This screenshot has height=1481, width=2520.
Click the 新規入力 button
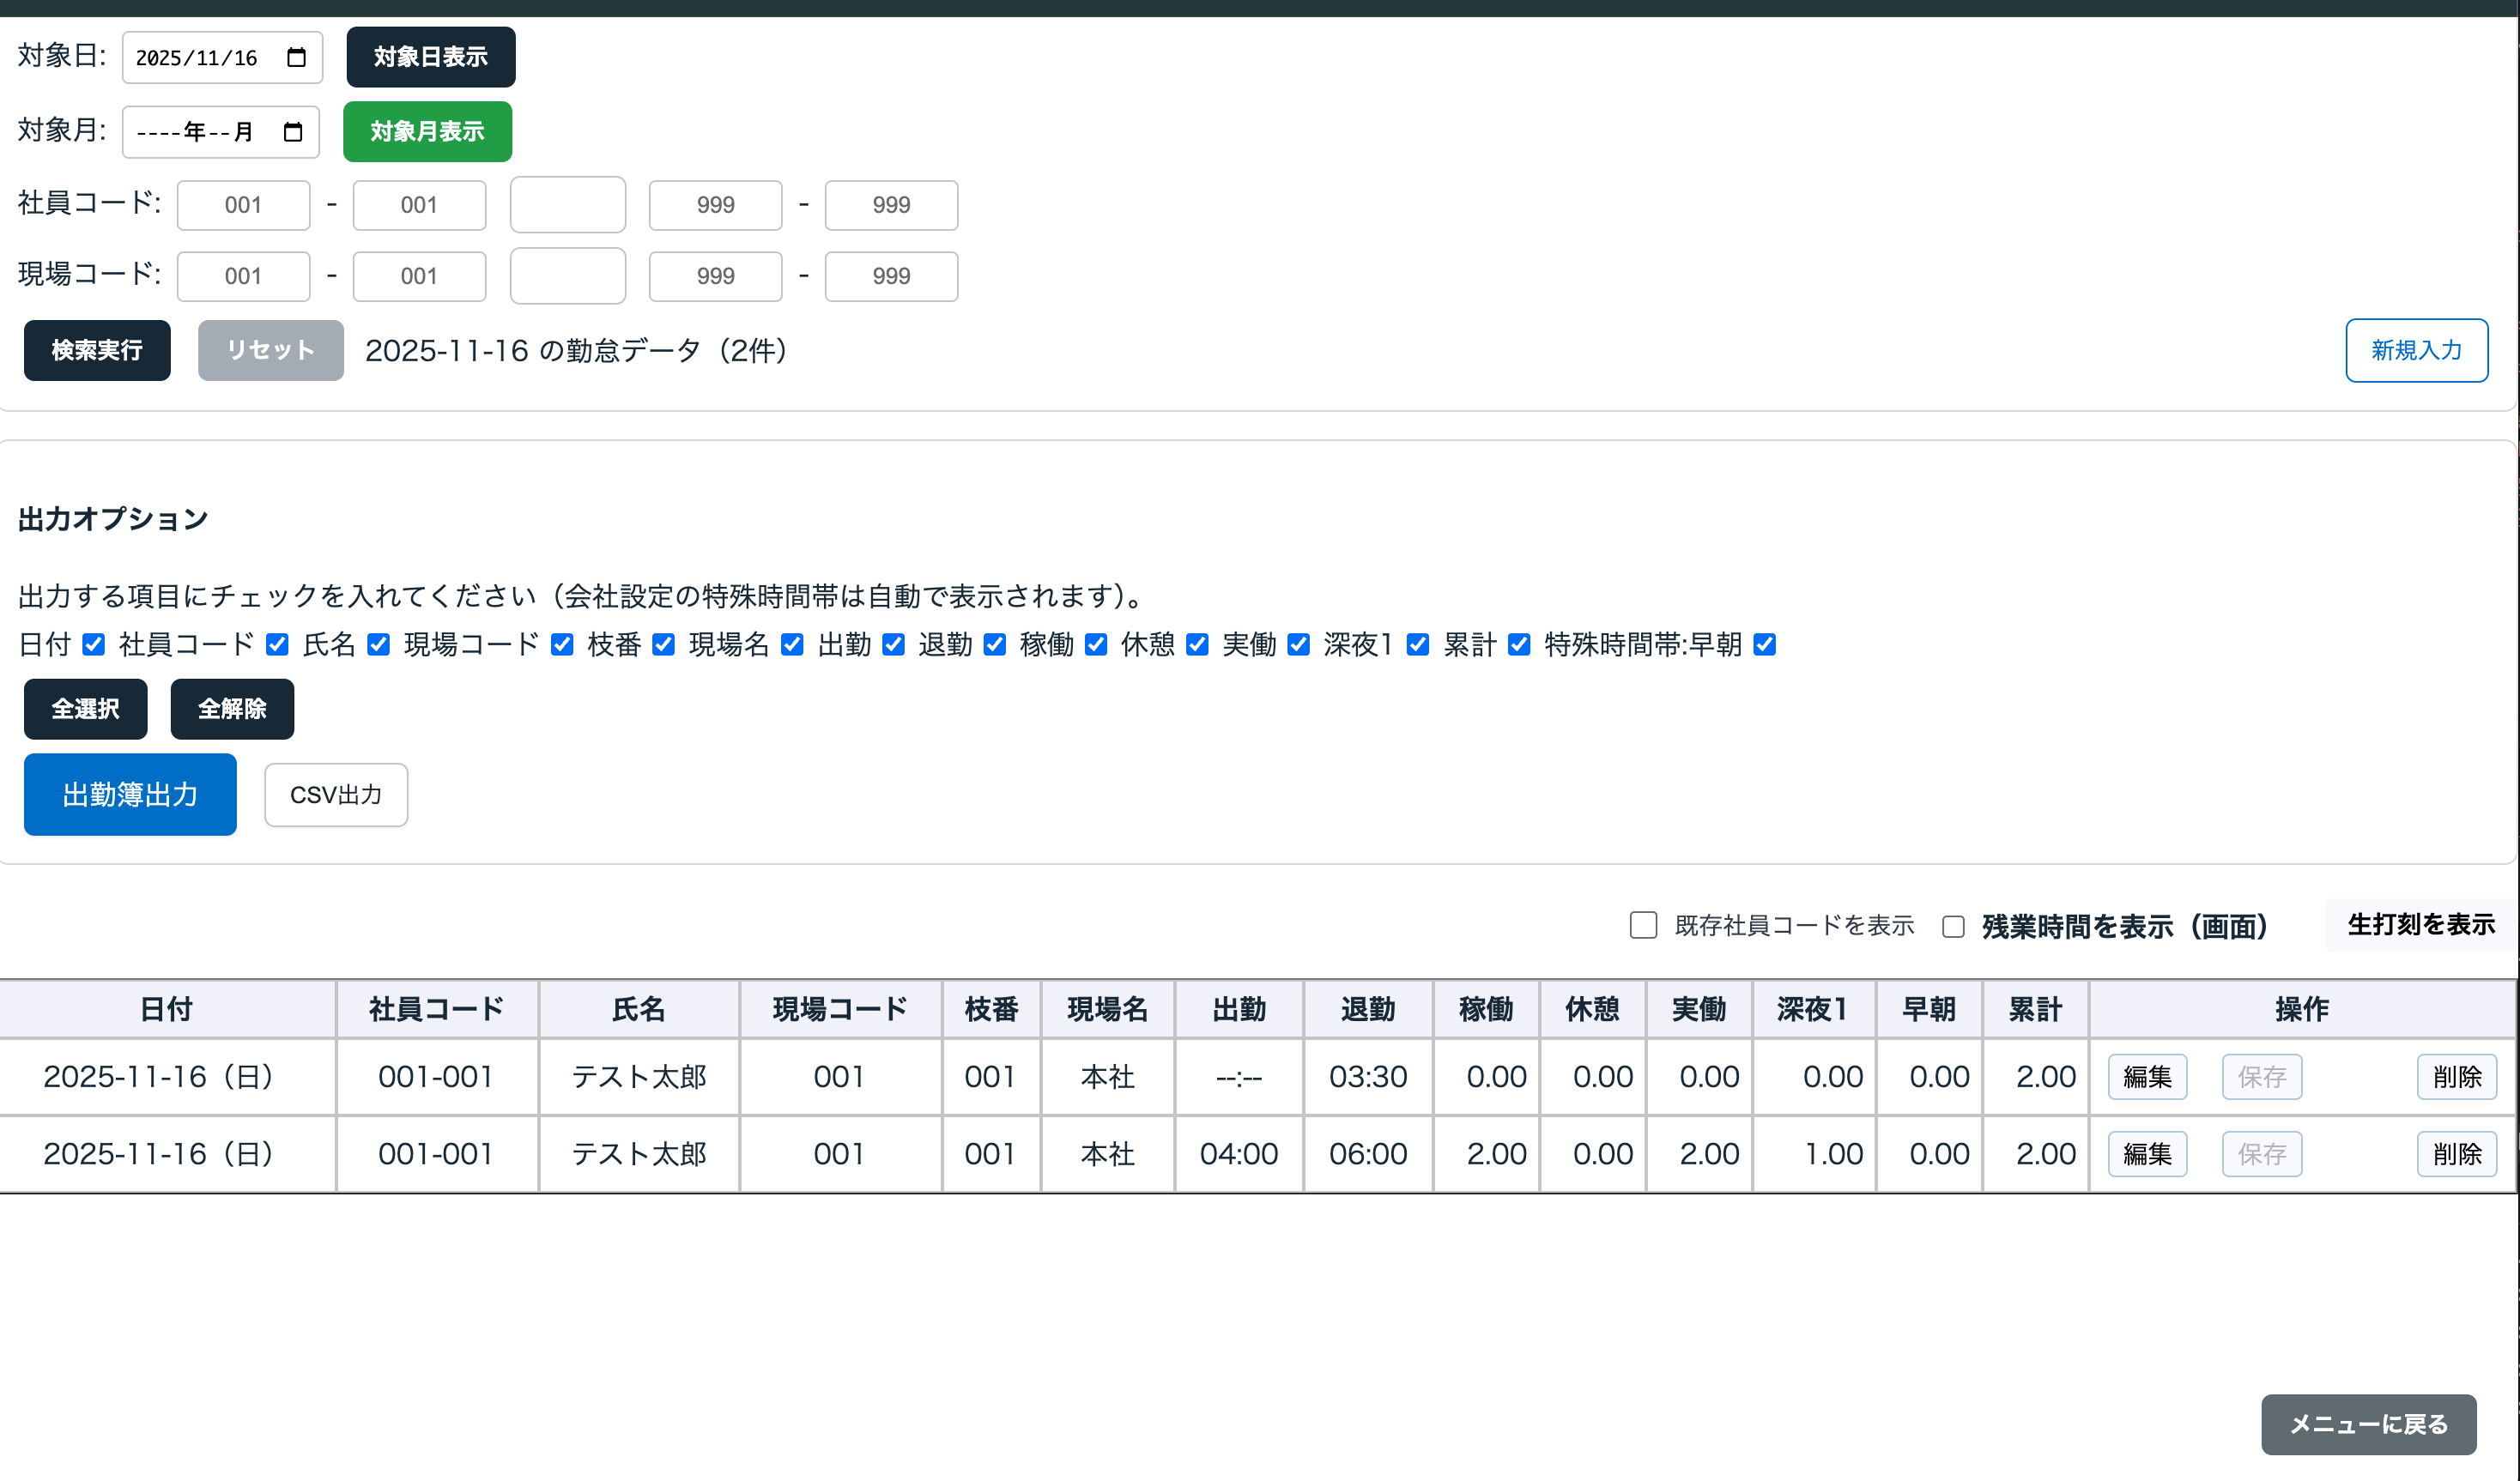[2416, 350]
